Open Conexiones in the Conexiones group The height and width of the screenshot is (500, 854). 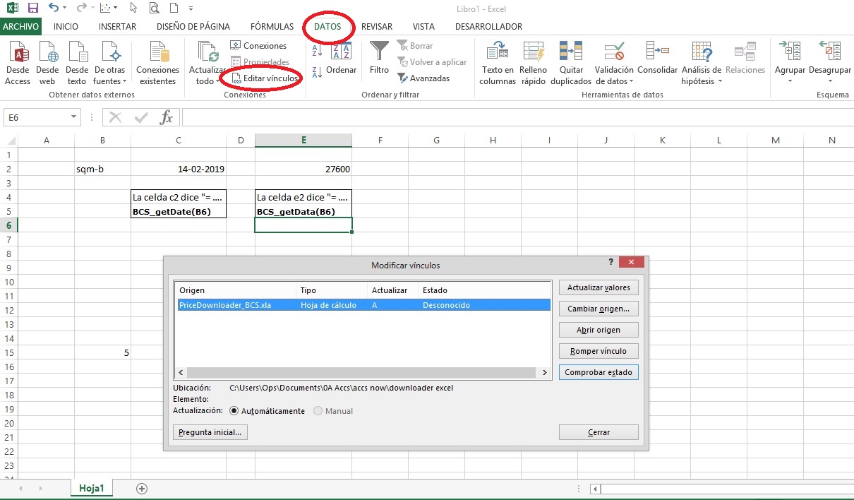click(258, 46)
